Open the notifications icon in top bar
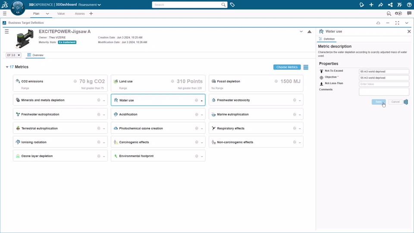This screenshot has height=233, width=414. click(362, 5)
